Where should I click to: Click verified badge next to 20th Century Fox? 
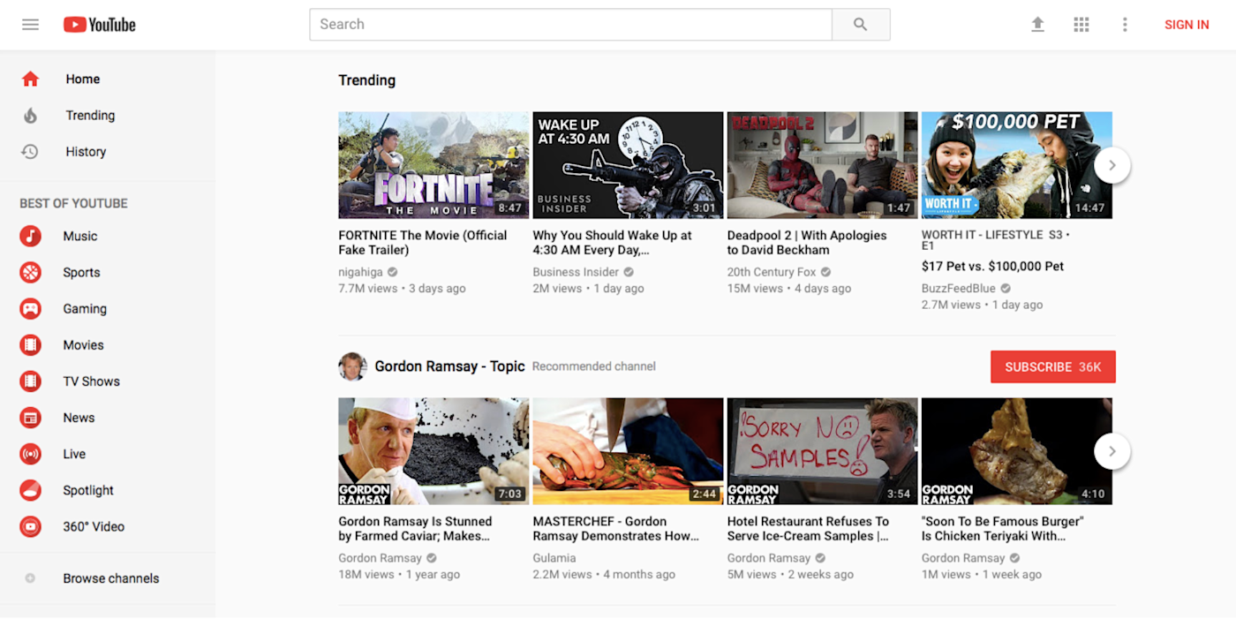pyautogui.click(x=825, y=272)
